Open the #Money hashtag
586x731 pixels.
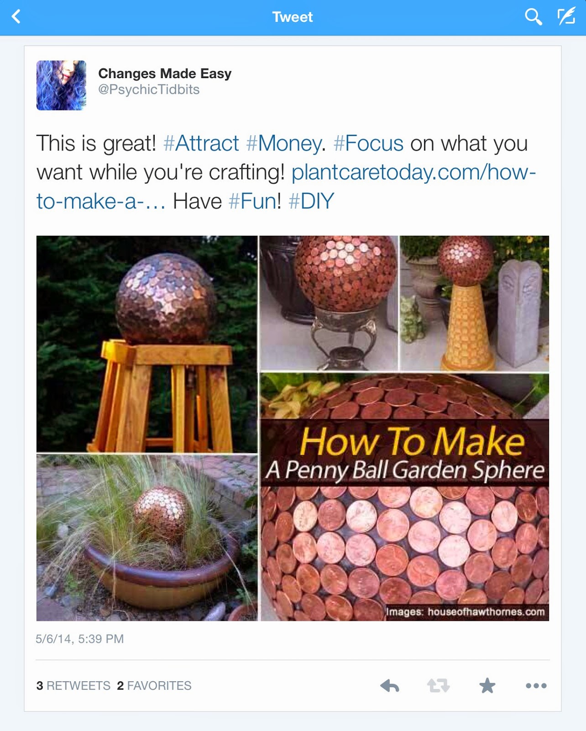point(284,143)
